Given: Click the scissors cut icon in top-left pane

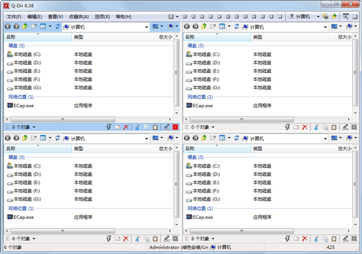Looking at the screenshot, I should pos(138,127).
